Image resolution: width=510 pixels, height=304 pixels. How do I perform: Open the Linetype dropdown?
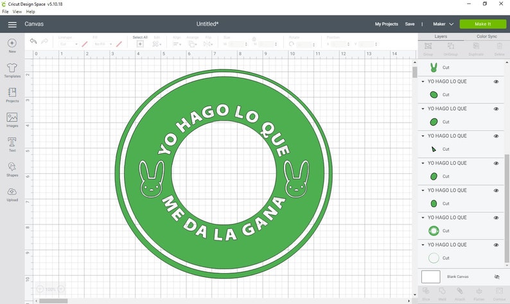pos(68,44)
